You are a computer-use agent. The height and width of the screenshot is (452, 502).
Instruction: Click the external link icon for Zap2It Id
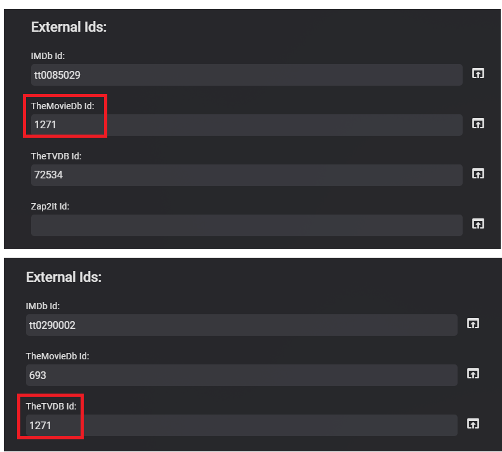point(478,223)
